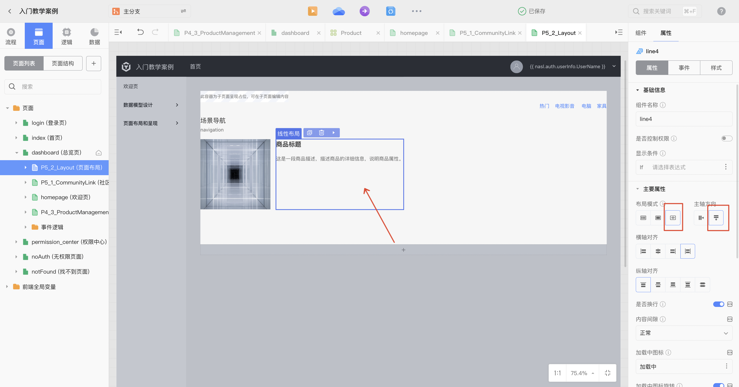Switch to the 事件 tab in right panel
The image size is (739, 387).
[684, 67]
